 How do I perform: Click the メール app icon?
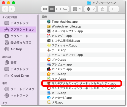pyautogui.click(x=49, y=93)
